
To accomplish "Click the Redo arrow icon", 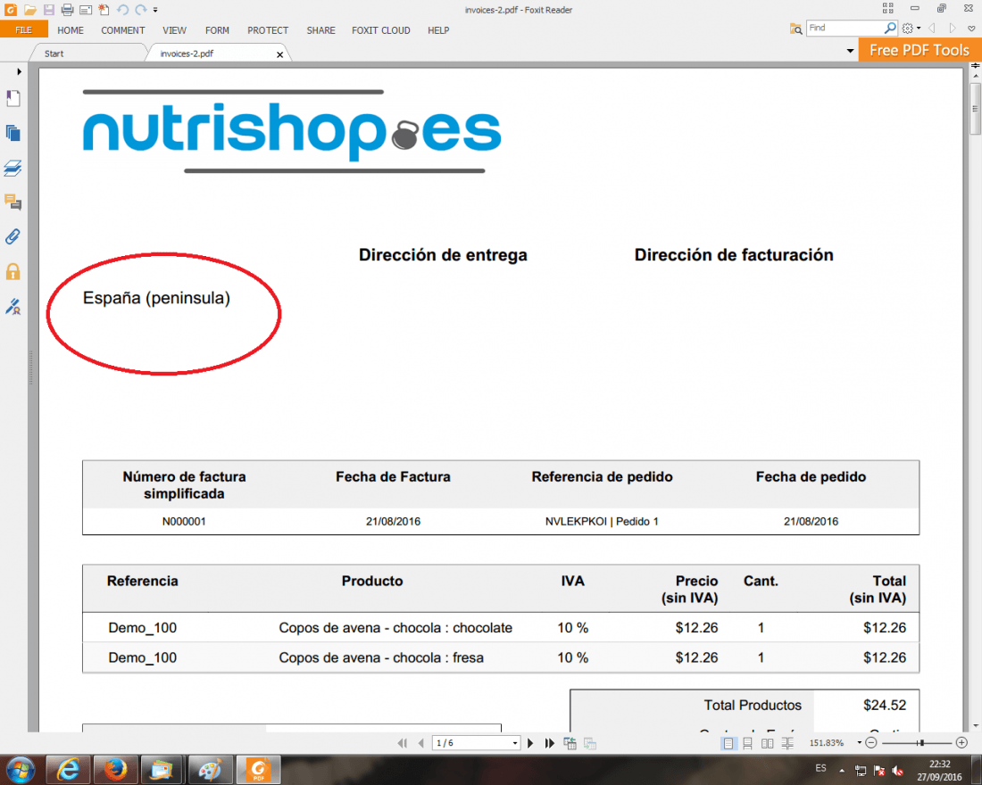I will pyautogui.click(x=141, y=10).
